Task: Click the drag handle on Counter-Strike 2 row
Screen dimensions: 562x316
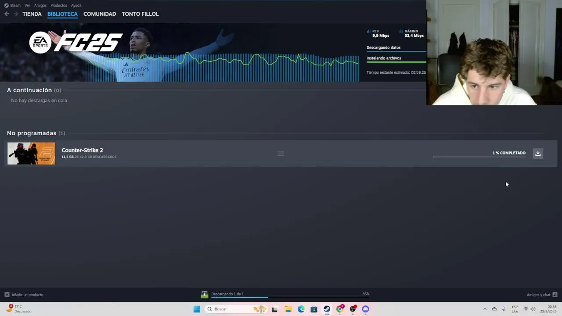Action: (x=281, y=154)
